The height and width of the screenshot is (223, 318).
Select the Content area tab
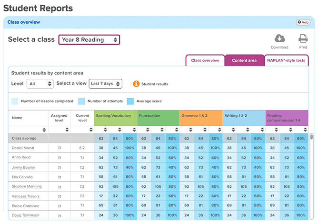coord(244,61)
